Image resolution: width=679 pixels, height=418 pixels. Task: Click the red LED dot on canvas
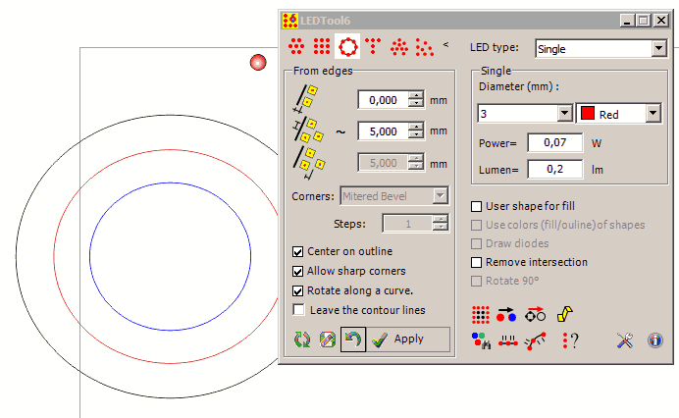click(x=258, y=63)
